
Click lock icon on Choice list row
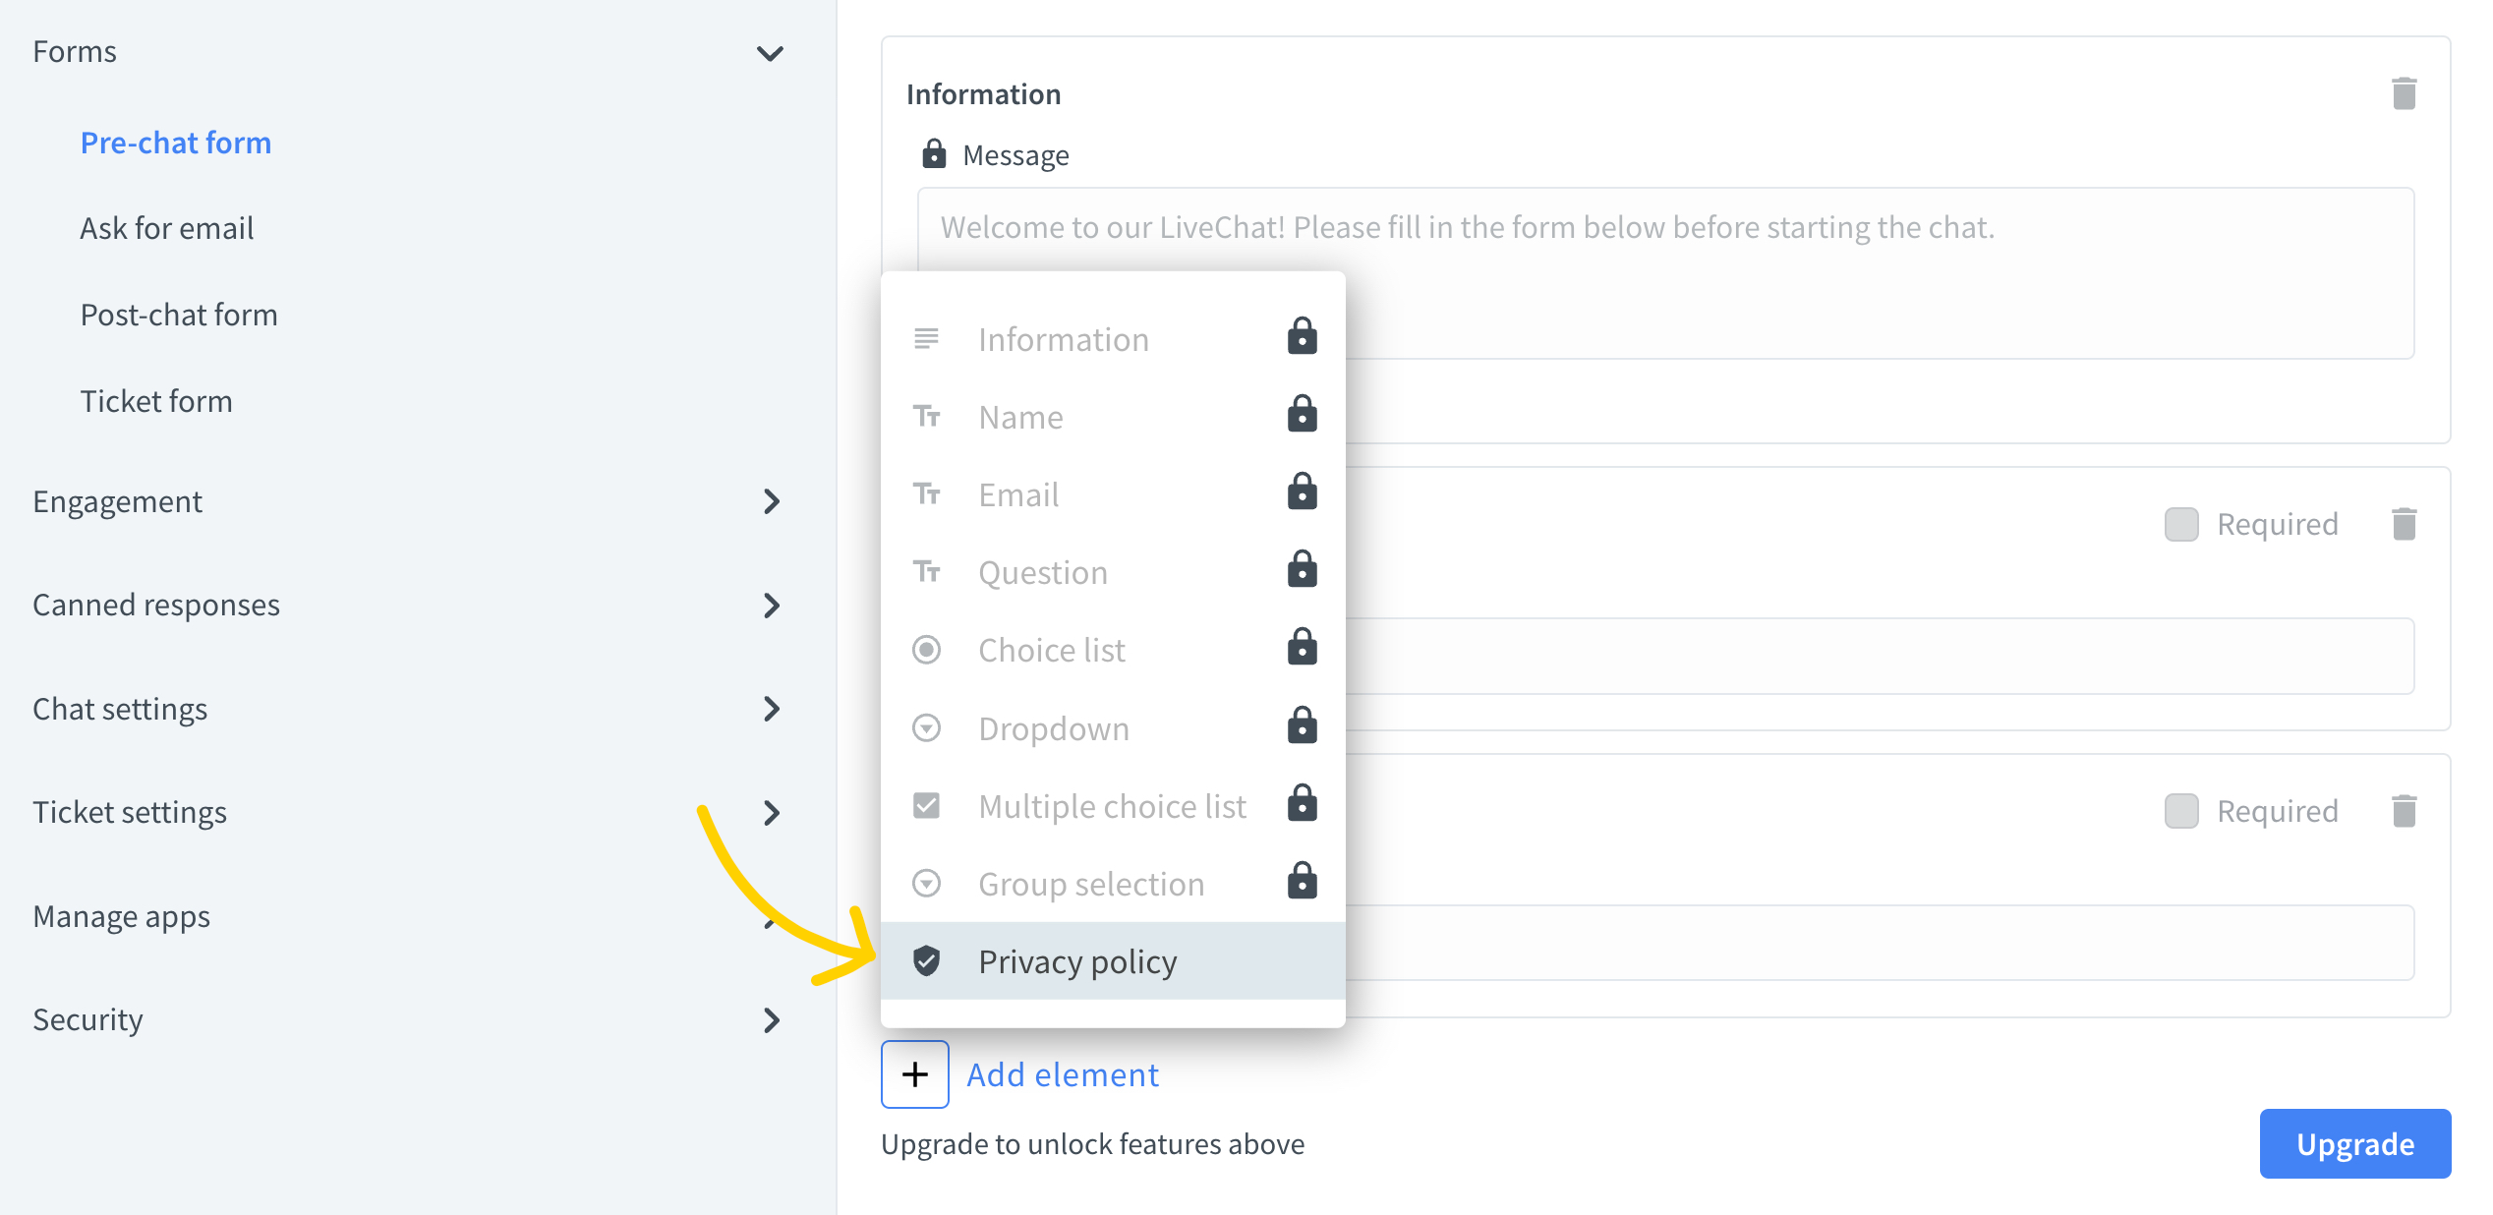(1302, 647)
